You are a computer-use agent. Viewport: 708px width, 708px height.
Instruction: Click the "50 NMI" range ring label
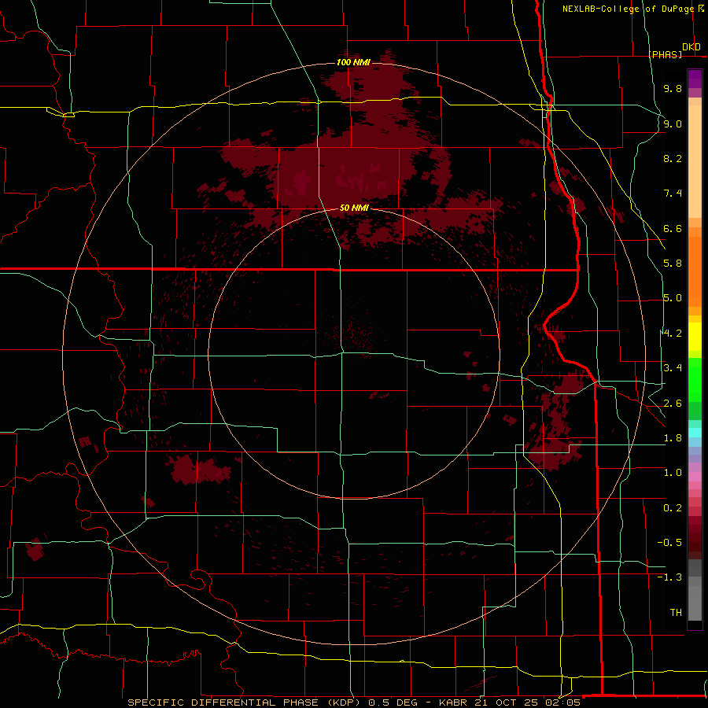(x=354, y=208)
